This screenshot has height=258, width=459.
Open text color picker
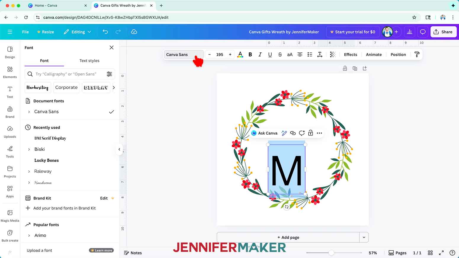coord(240,54)
